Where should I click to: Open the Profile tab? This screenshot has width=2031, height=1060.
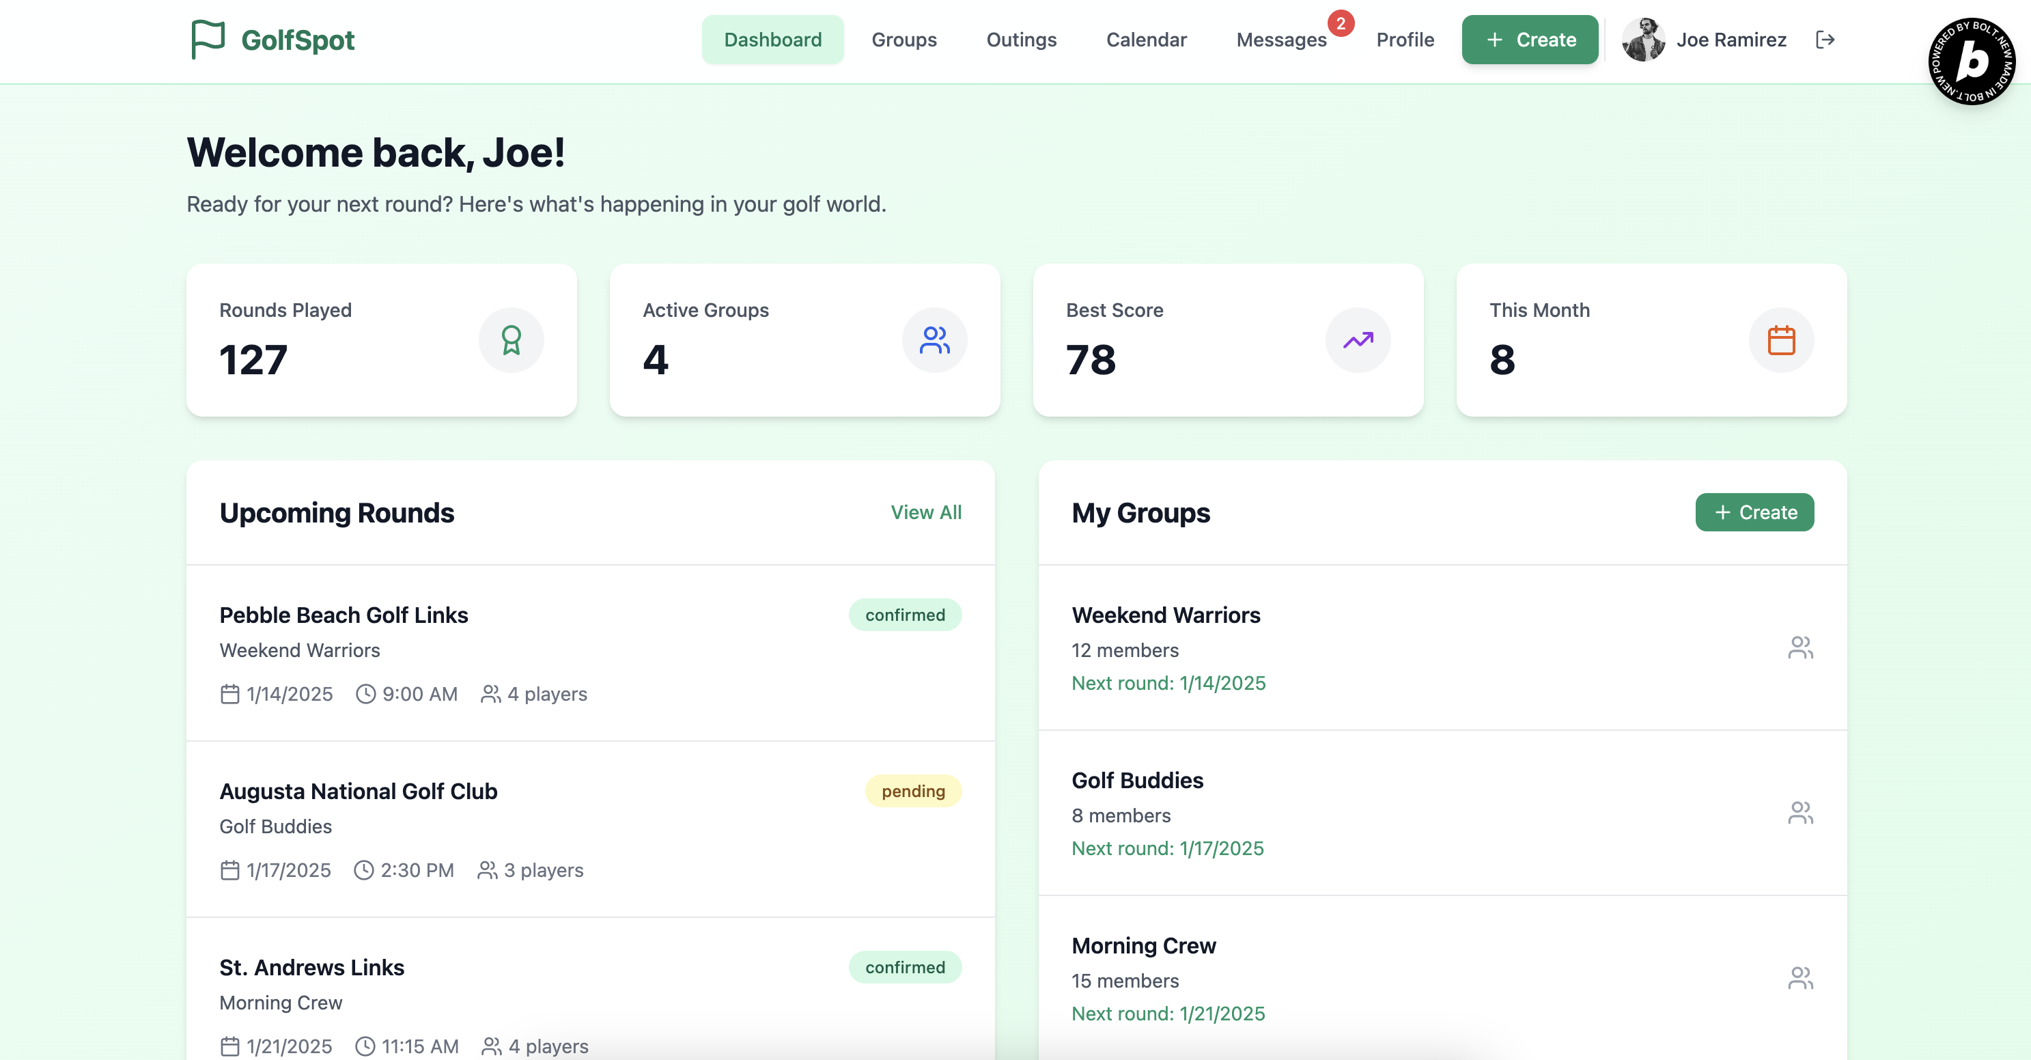1405,40
